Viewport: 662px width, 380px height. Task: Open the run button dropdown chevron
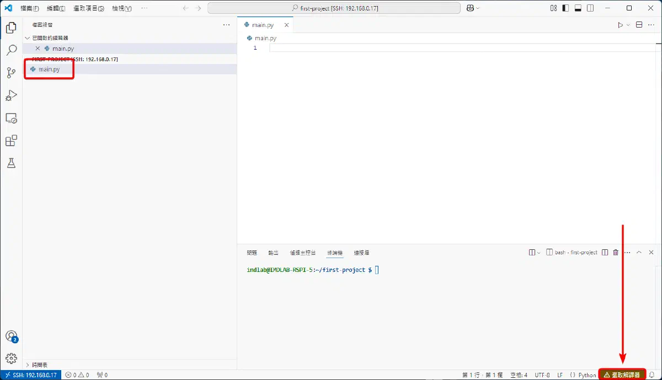click(x=628, y=25)
